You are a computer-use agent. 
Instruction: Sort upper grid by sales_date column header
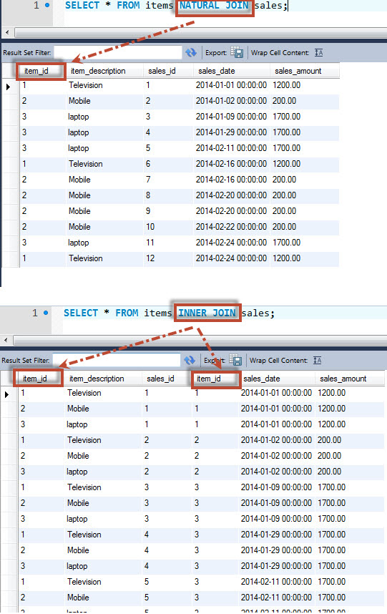coord(217,71)
